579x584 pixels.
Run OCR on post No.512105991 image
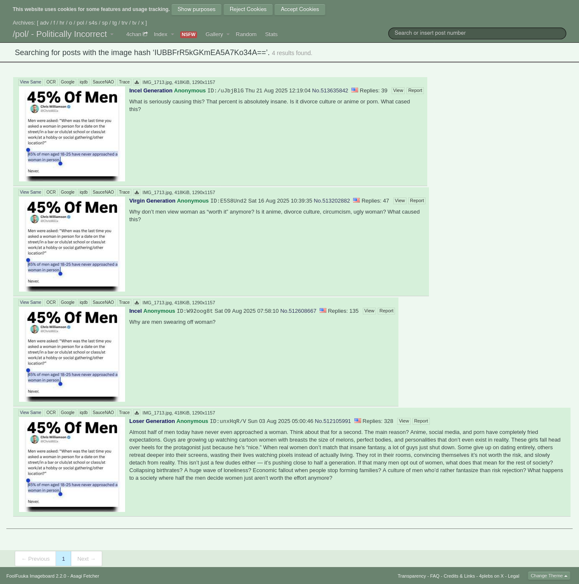coord(51,413)
